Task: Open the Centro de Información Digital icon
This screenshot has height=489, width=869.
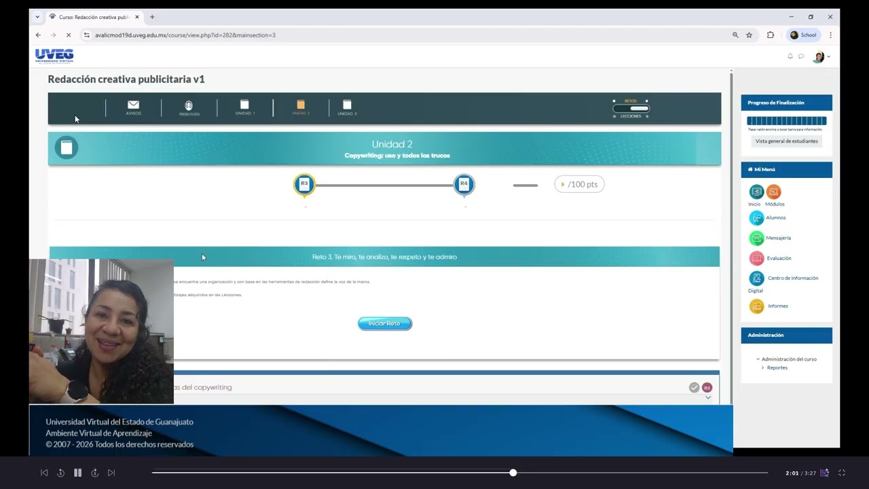Action: [756, 278]
